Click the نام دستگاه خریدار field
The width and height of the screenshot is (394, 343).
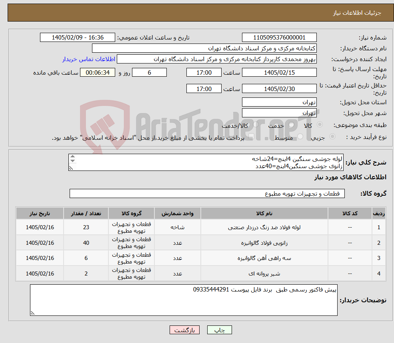204,48
